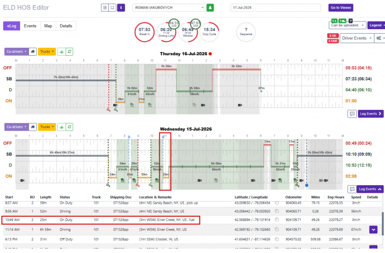385x253 pixels.
Task: Click the 17-Jul-2026 date field
Action: pyautogui.click(x=276, y=8)
